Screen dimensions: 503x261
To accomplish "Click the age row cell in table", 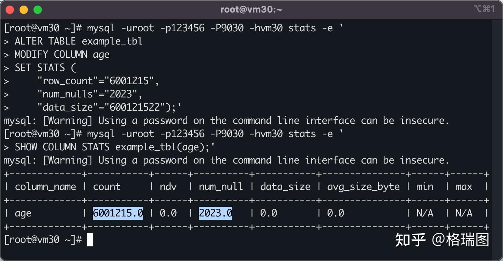I will 23,213.
